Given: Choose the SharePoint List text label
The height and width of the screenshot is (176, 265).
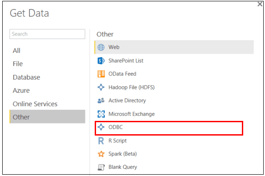Looking at the screenshot, I should pyautogui.click(x=126, y=60).
